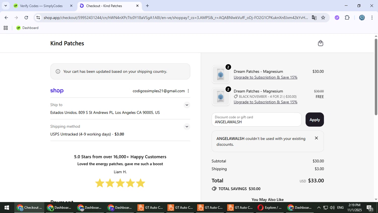Click the page vertical scrollbar

tap(376, 77)
